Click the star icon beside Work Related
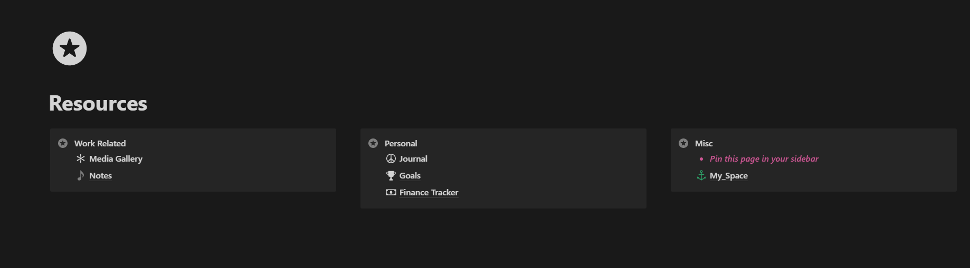Screen dimensions: 970x268 [x=63, y=143]
